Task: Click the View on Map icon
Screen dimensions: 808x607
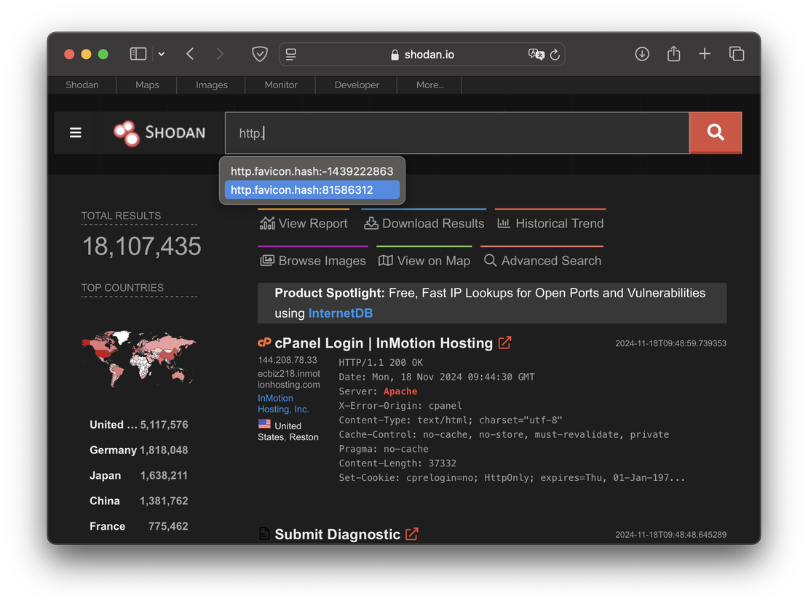Action: click(384, 260)
